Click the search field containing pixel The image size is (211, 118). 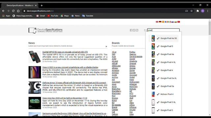164,30
